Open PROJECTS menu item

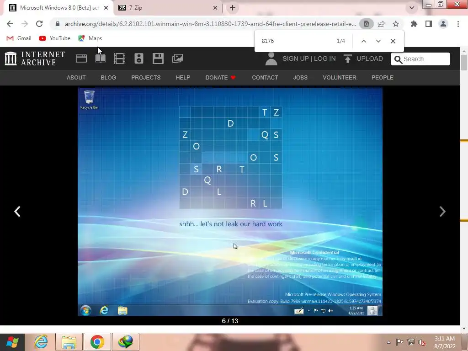(x=146, y=78)
